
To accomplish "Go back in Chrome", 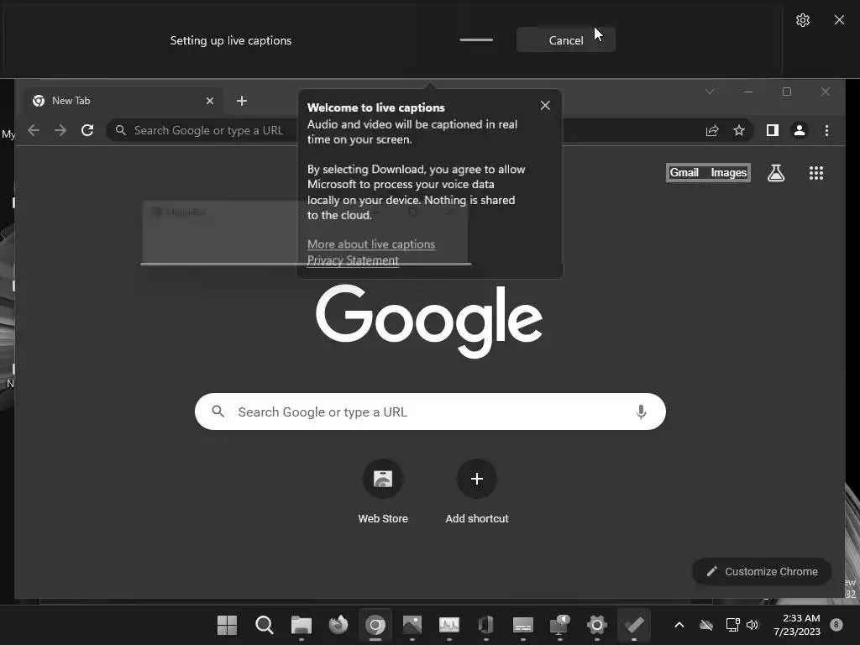I will click(34, 130).
